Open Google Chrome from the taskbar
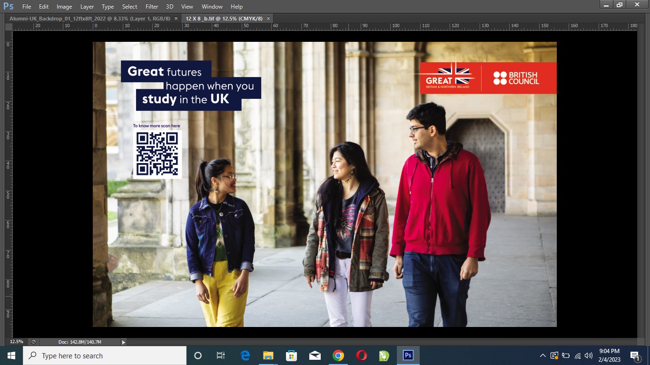Screen dimensions: 650x365 338,355
